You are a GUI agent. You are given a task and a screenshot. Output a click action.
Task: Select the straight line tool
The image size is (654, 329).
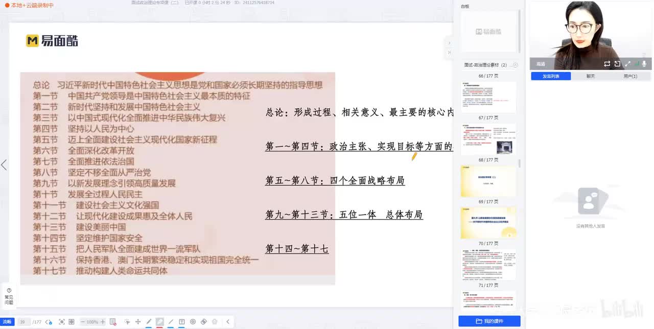pyautogui.click(x=171, y=322)
